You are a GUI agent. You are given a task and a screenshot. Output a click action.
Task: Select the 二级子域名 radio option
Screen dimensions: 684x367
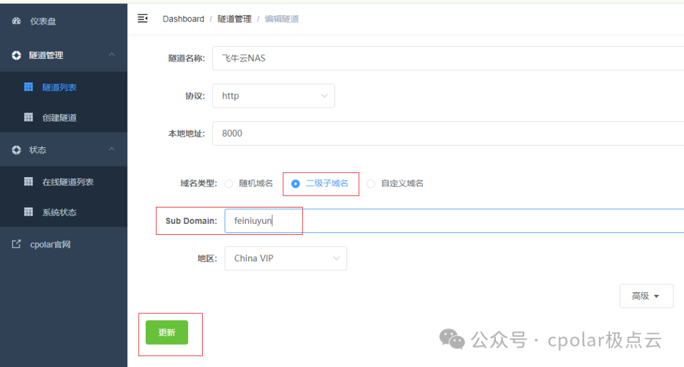click(295, 183)
